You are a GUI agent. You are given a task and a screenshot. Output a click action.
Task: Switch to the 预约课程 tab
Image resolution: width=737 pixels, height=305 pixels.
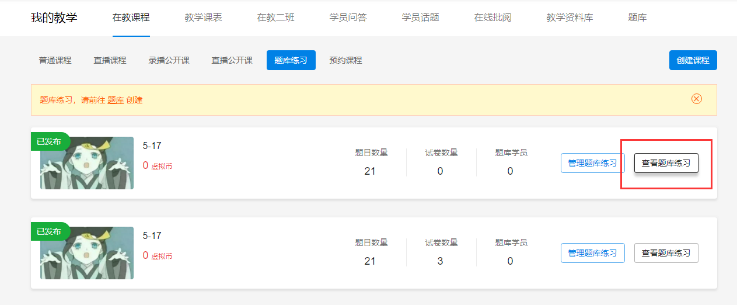(x=345, y=60)
